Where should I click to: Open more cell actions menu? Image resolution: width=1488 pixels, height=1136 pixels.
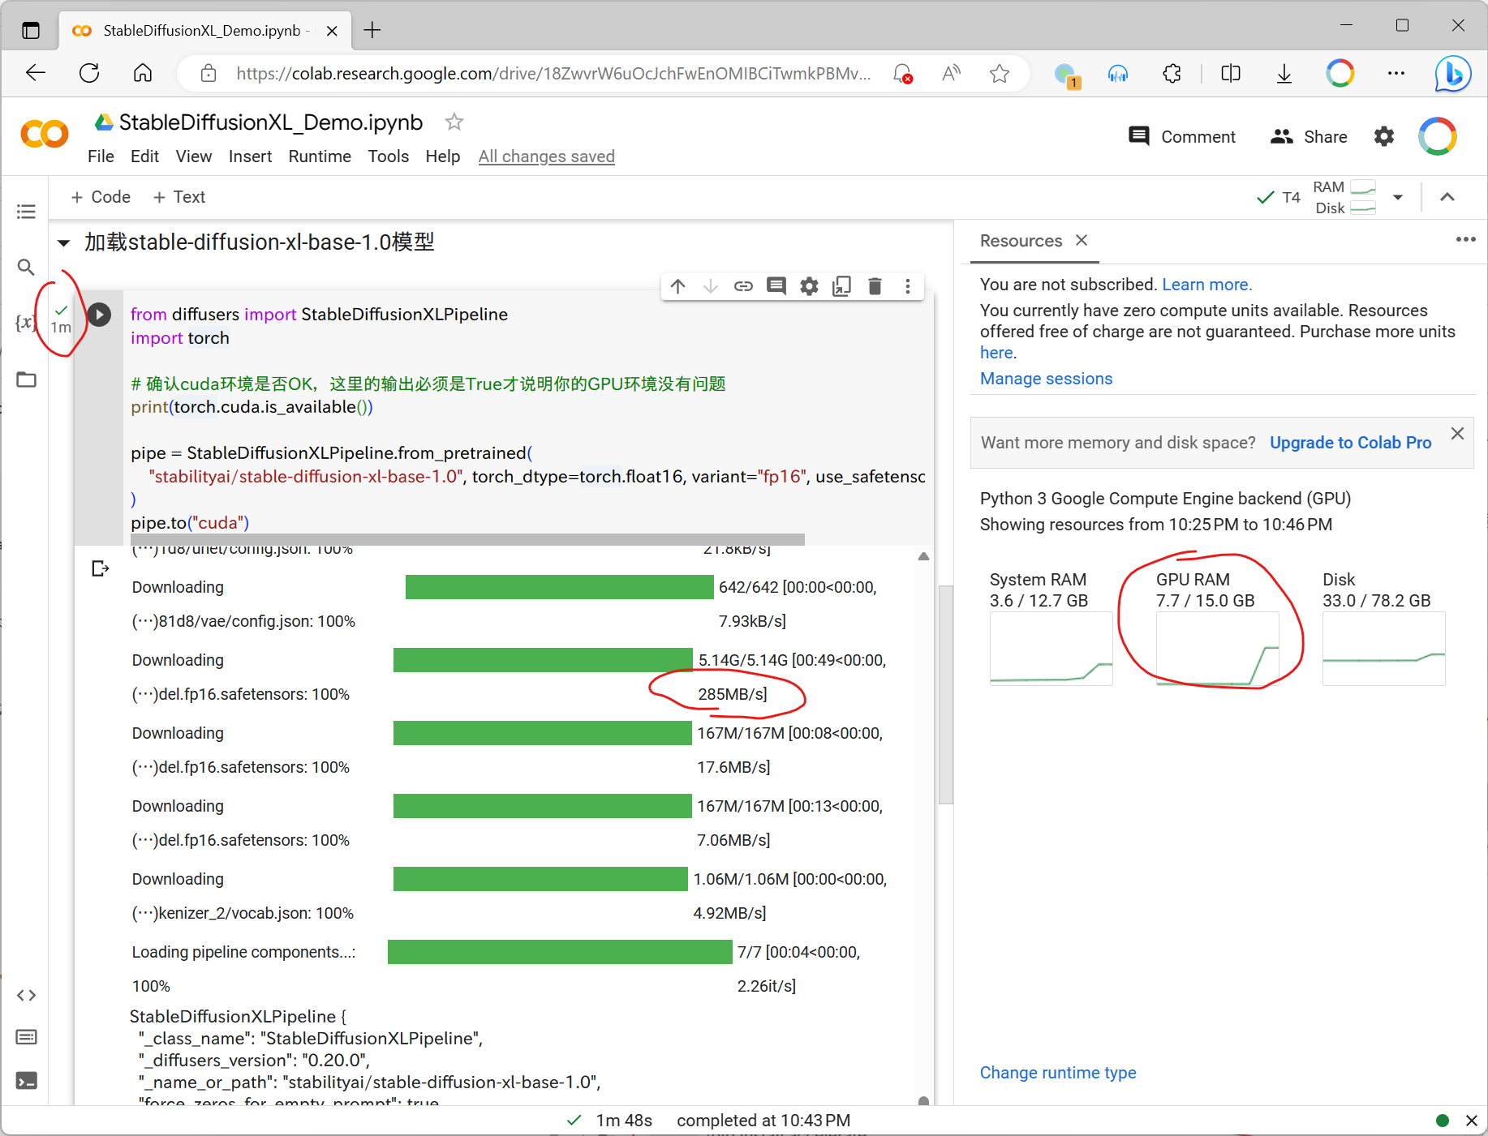click(908, 285)
